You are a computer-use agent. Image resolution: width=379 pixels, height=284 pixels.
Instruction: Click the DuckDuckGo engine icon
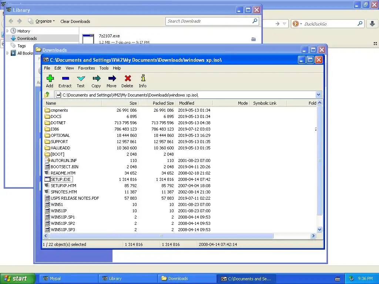(295, 24)
